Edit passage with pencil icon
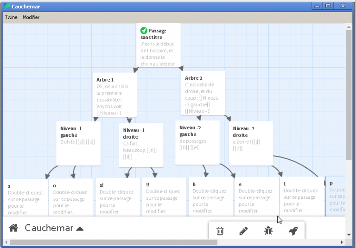Screen dimensions: 356x248 [x=244, y=231]
